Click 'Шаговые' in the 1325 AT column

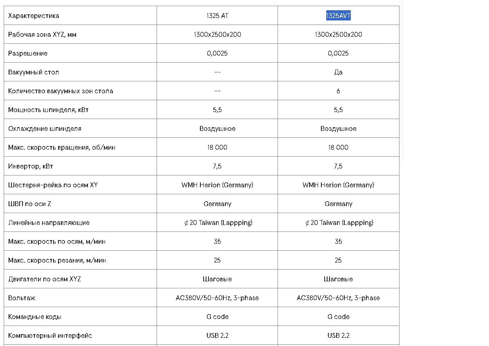pos(217,279)
